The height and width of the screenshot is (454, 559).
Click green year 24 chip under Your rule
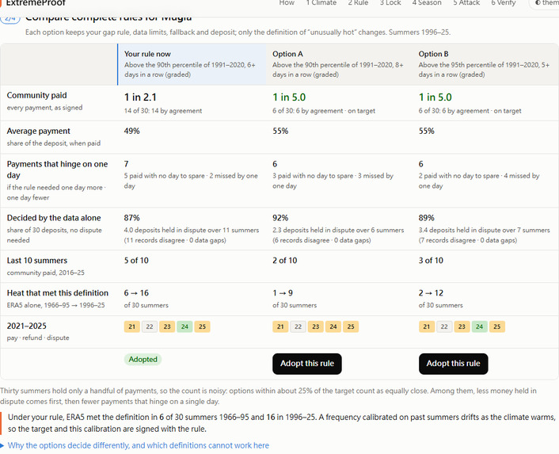coord(184,326)
